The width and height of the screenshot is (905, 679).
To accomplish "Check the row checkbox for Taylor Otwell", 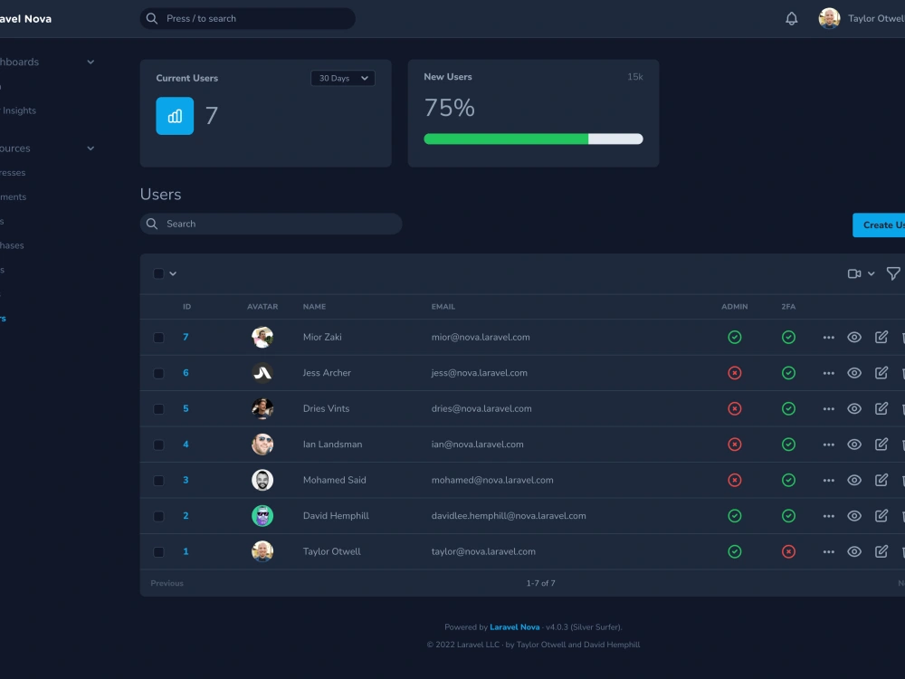I will [158, 552].
